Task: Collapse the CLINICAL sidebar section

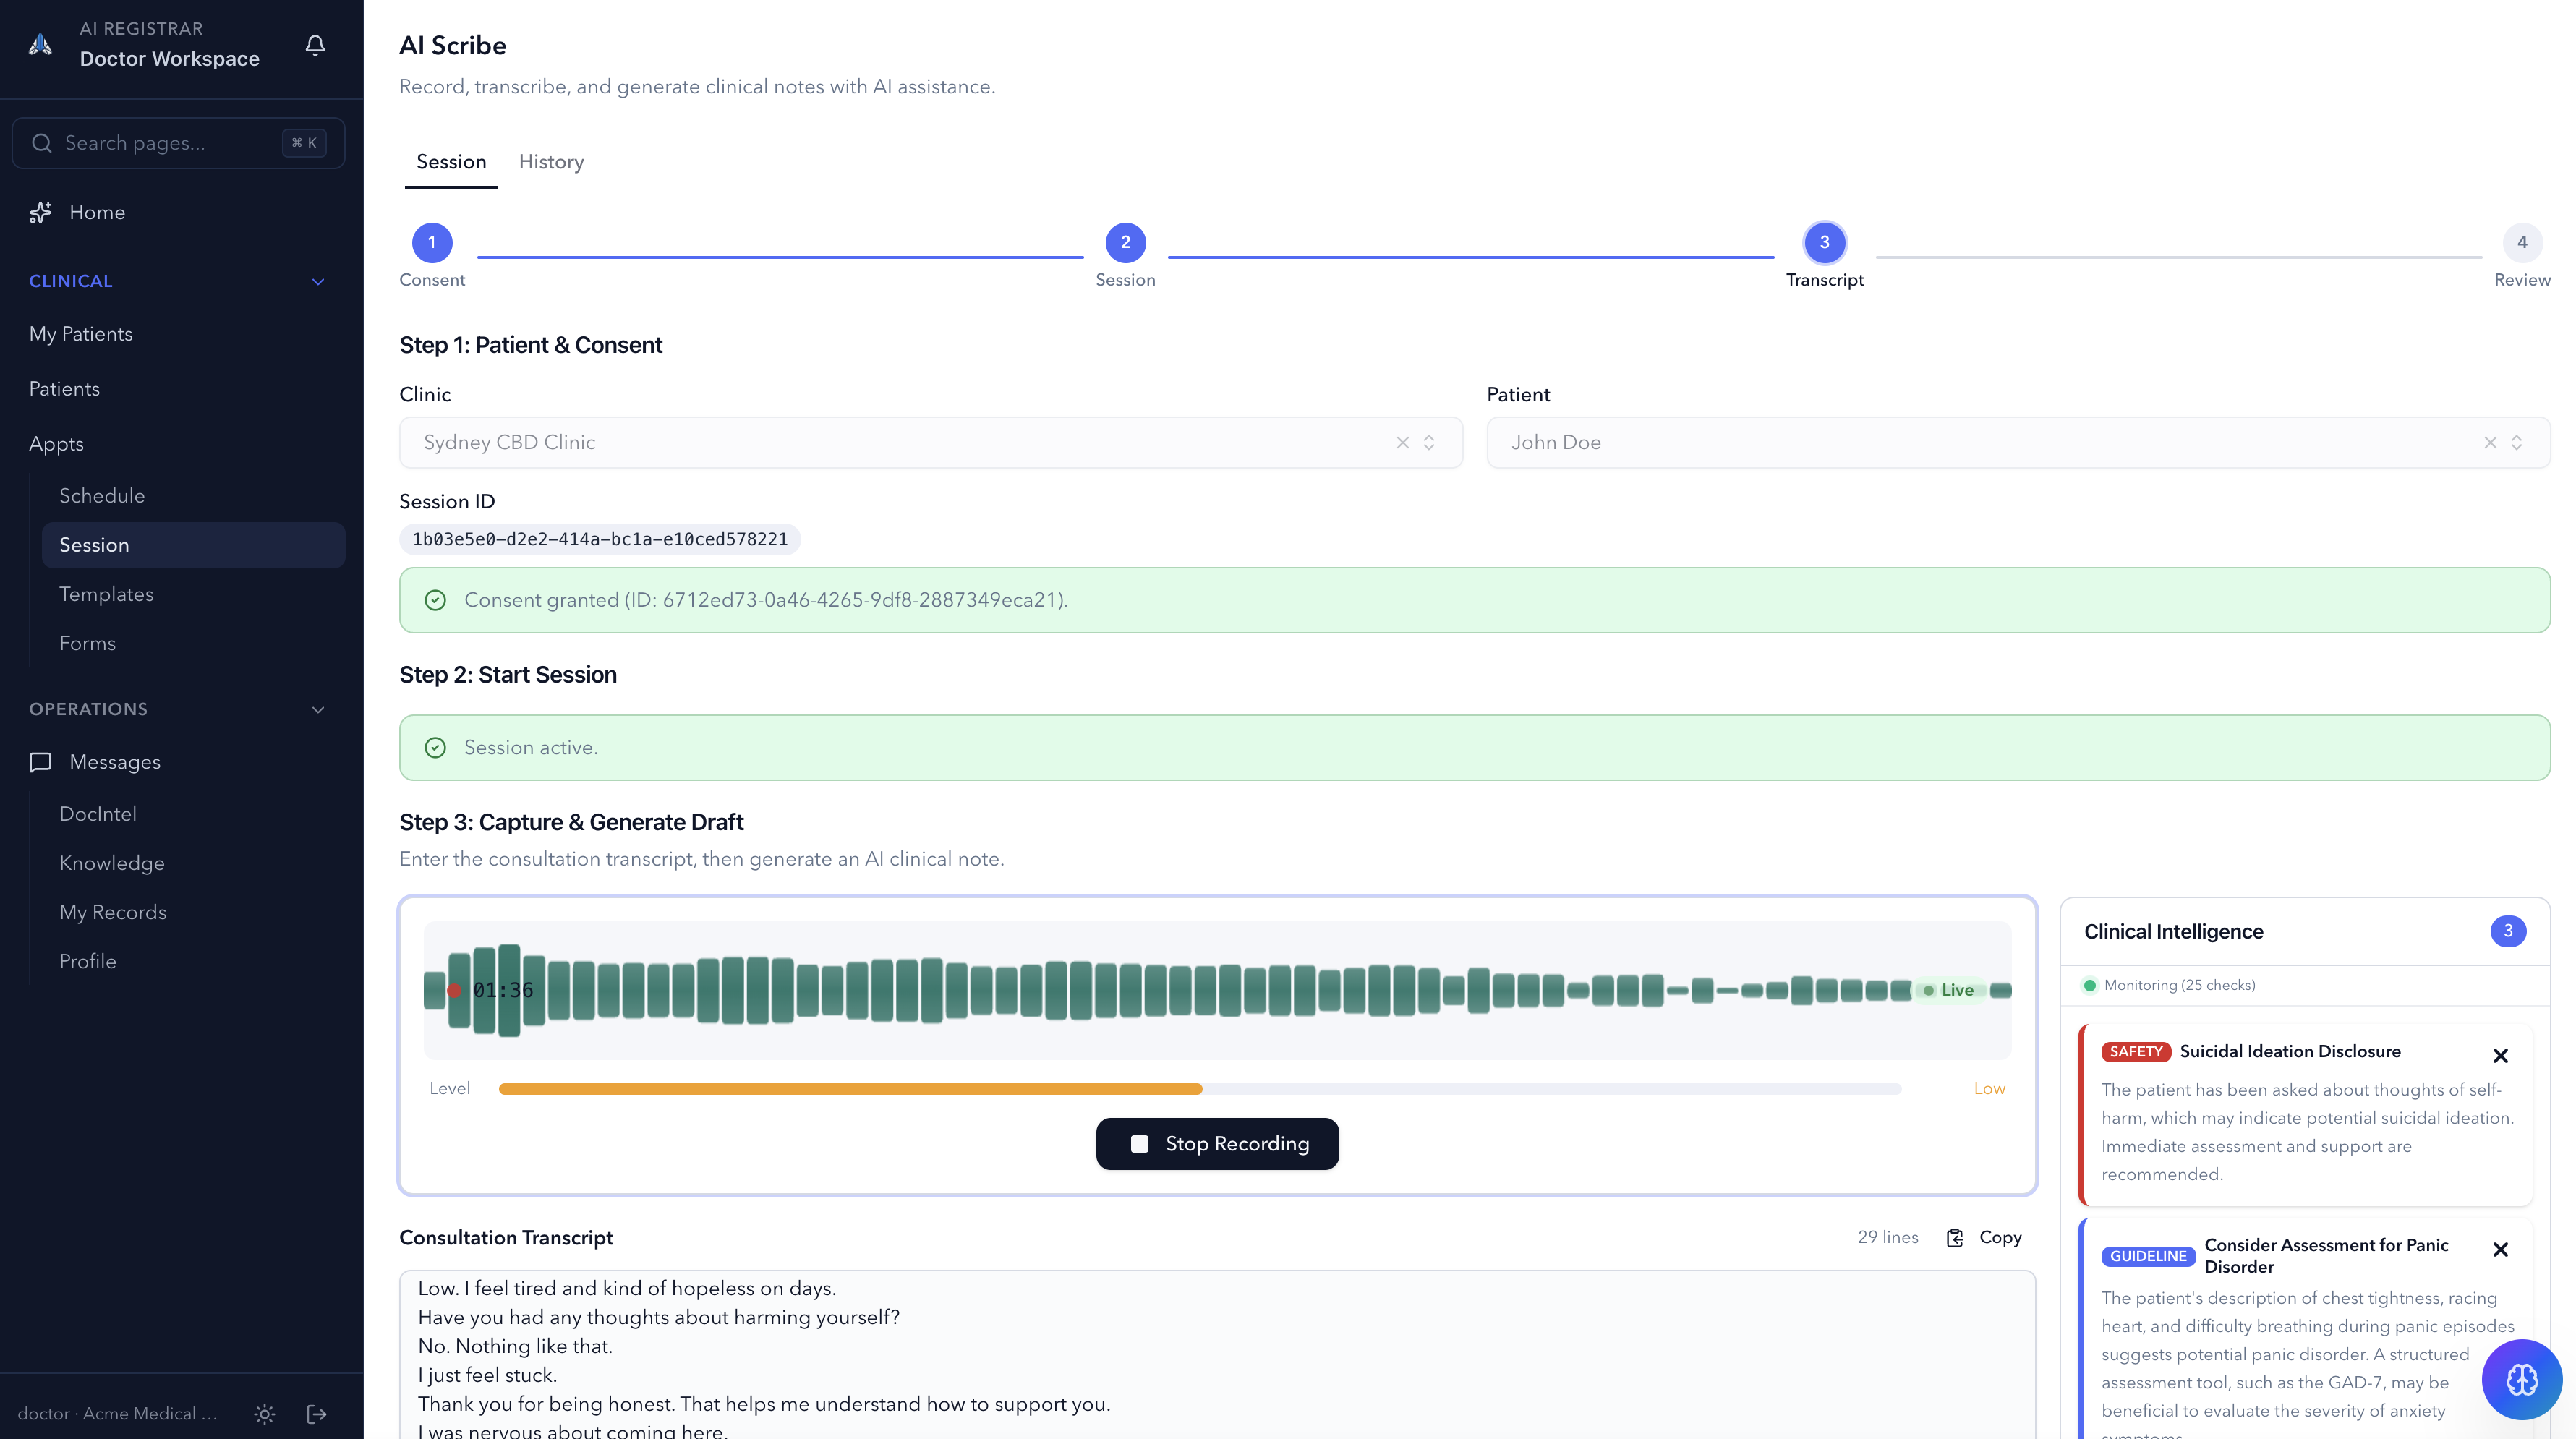Action: [318, 281]
